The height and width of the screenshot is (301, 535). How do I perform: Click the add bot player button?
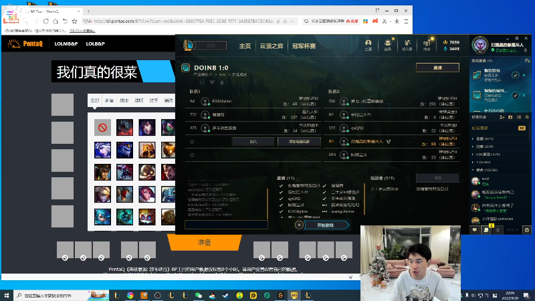coord(299,141)
